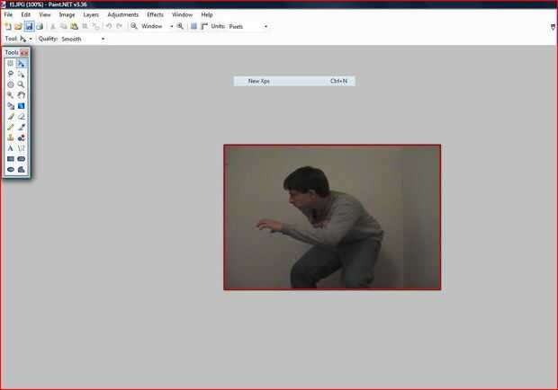The height and width of the screenshot is (390, 558).
Task: Click the Save disk icon
Action: [x=29, y=26]
